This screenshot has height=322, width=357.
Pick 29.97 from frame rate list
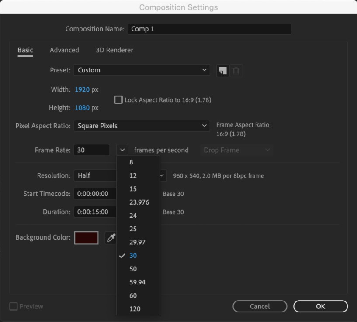138,242
